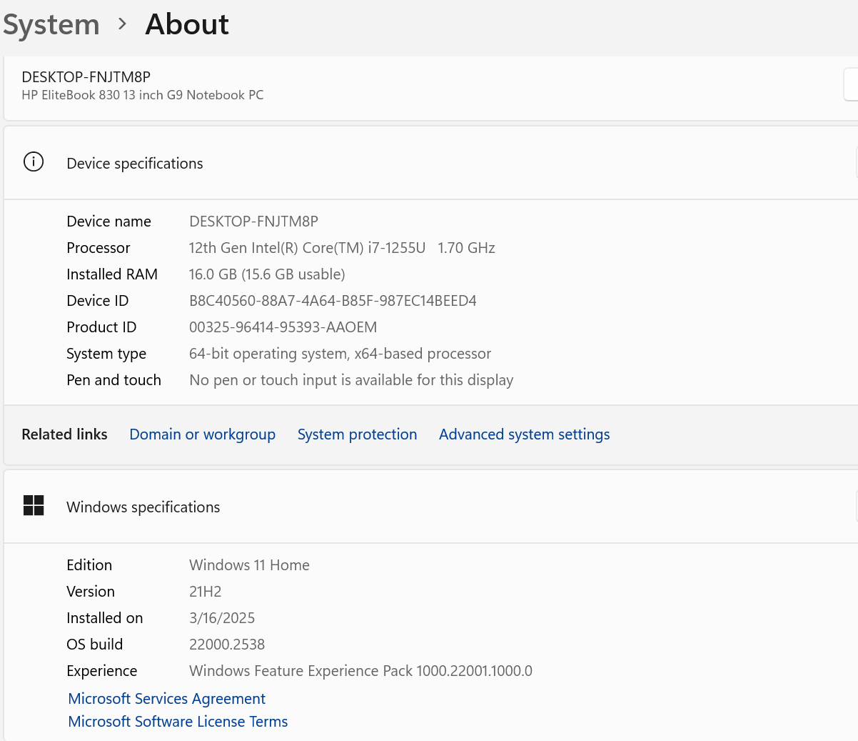Image resolution: width=858 pixels, height=741 pixels.
Task: Click the Experience label
Action: point(102,671)
